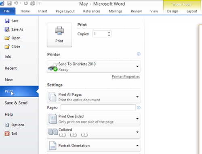Open the Printer Properties link

pos(126,76)
